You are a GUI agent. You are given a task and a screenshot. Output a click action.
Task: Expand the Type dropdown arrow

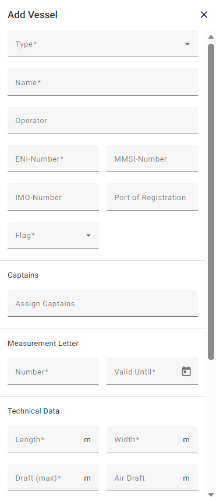pos(187,44)
